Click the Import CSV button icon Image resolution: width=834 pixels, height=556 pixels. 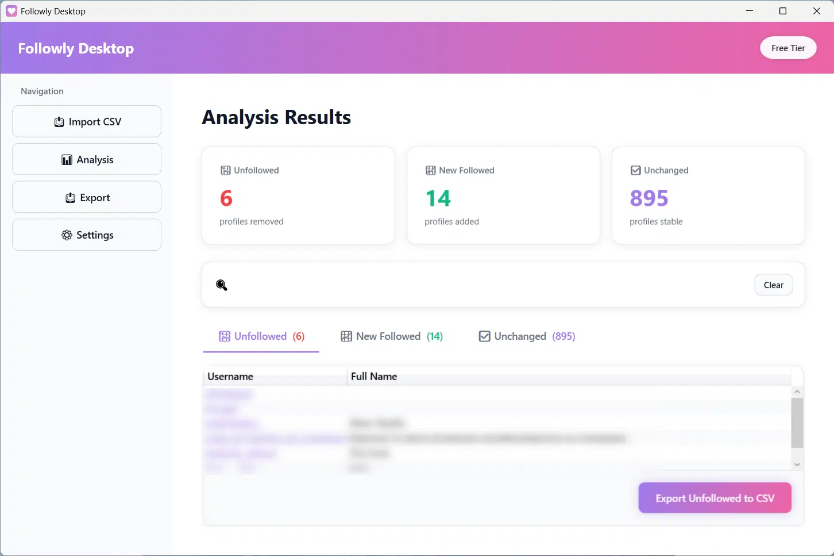59,122
